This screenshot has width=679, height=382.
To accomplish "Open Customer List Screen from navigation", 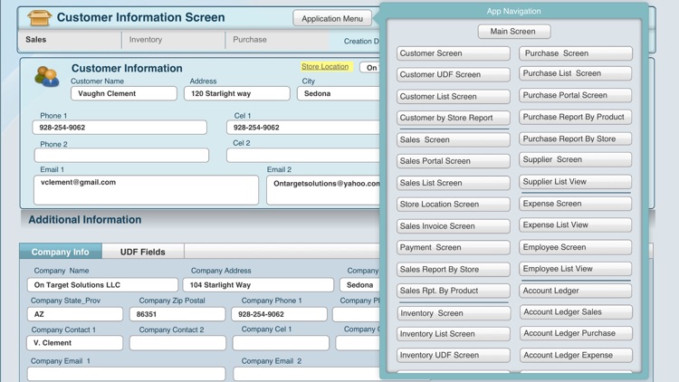I will coord(453,97).
